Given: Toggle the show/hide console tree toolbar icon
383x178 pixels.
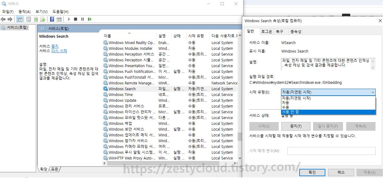Looking at the screenshot, I should point(19,19).
